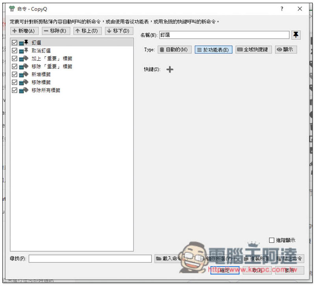Toggle the 於功能表(E) type button

pos(213,50)
